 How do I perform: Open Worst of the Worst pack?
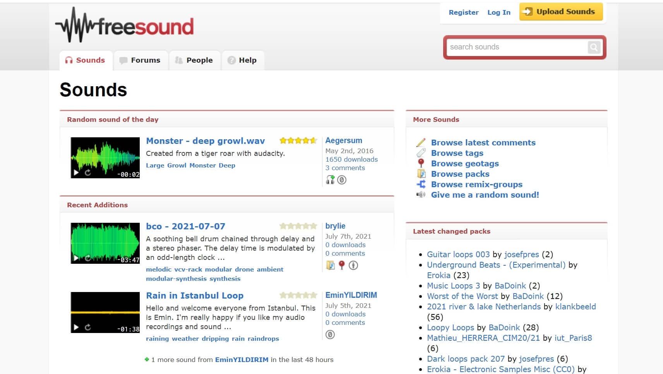tap(463, 296)
